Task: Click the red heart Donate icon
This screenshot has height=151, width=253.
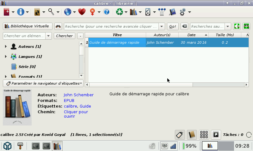Action: [x=82, y=12]
